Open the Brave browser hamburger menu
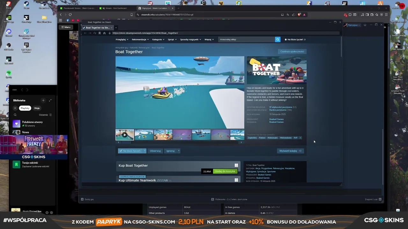Image resolution: width=408 pixels, height=229 pixels. (x=386, y=15)
